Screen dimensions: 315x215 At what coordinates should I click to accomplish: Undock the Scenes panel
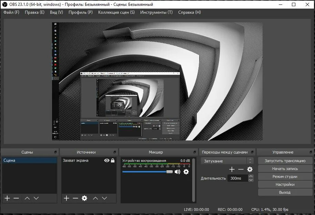pos(55,152)
